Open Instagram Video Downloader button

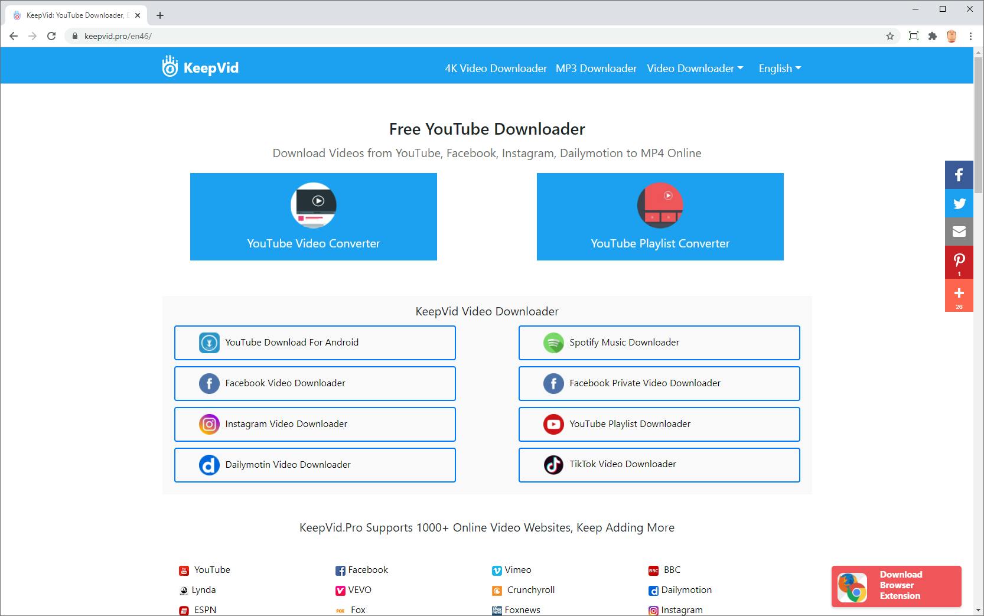coord(315,424)
